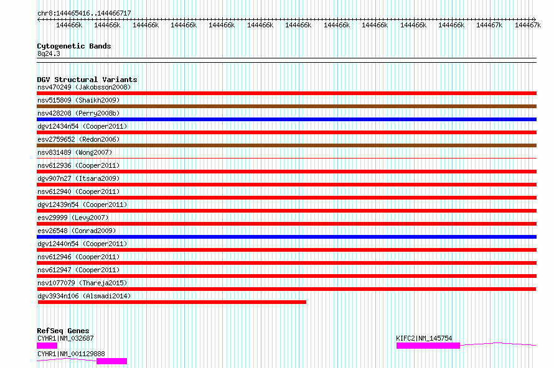Click the nsv831489 (Wong2007) label
The height and width of the screenshot is (368, 554).
[75, 152]
